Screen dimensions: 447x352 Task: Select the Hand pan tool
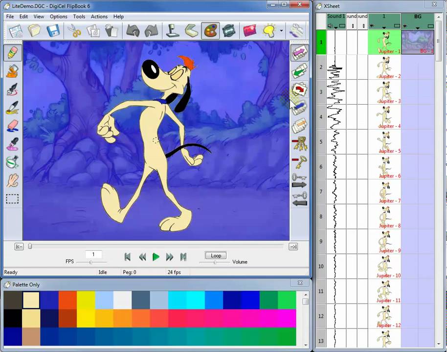(13, 180)
